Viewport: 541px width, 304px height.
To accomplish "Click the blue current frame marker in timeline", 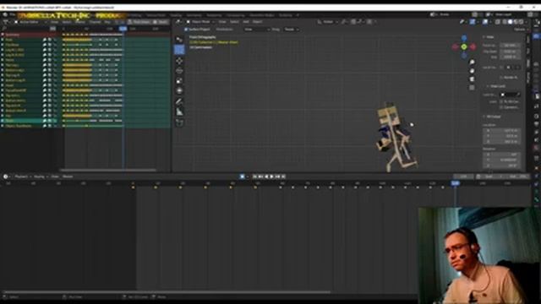I will (x=456, y=183).
